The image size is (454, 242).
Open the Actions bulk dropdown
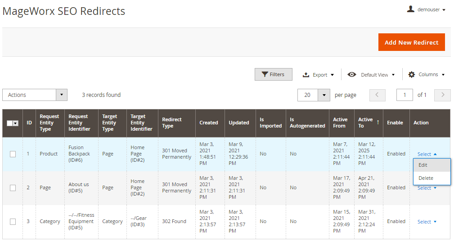click(35, 95)
